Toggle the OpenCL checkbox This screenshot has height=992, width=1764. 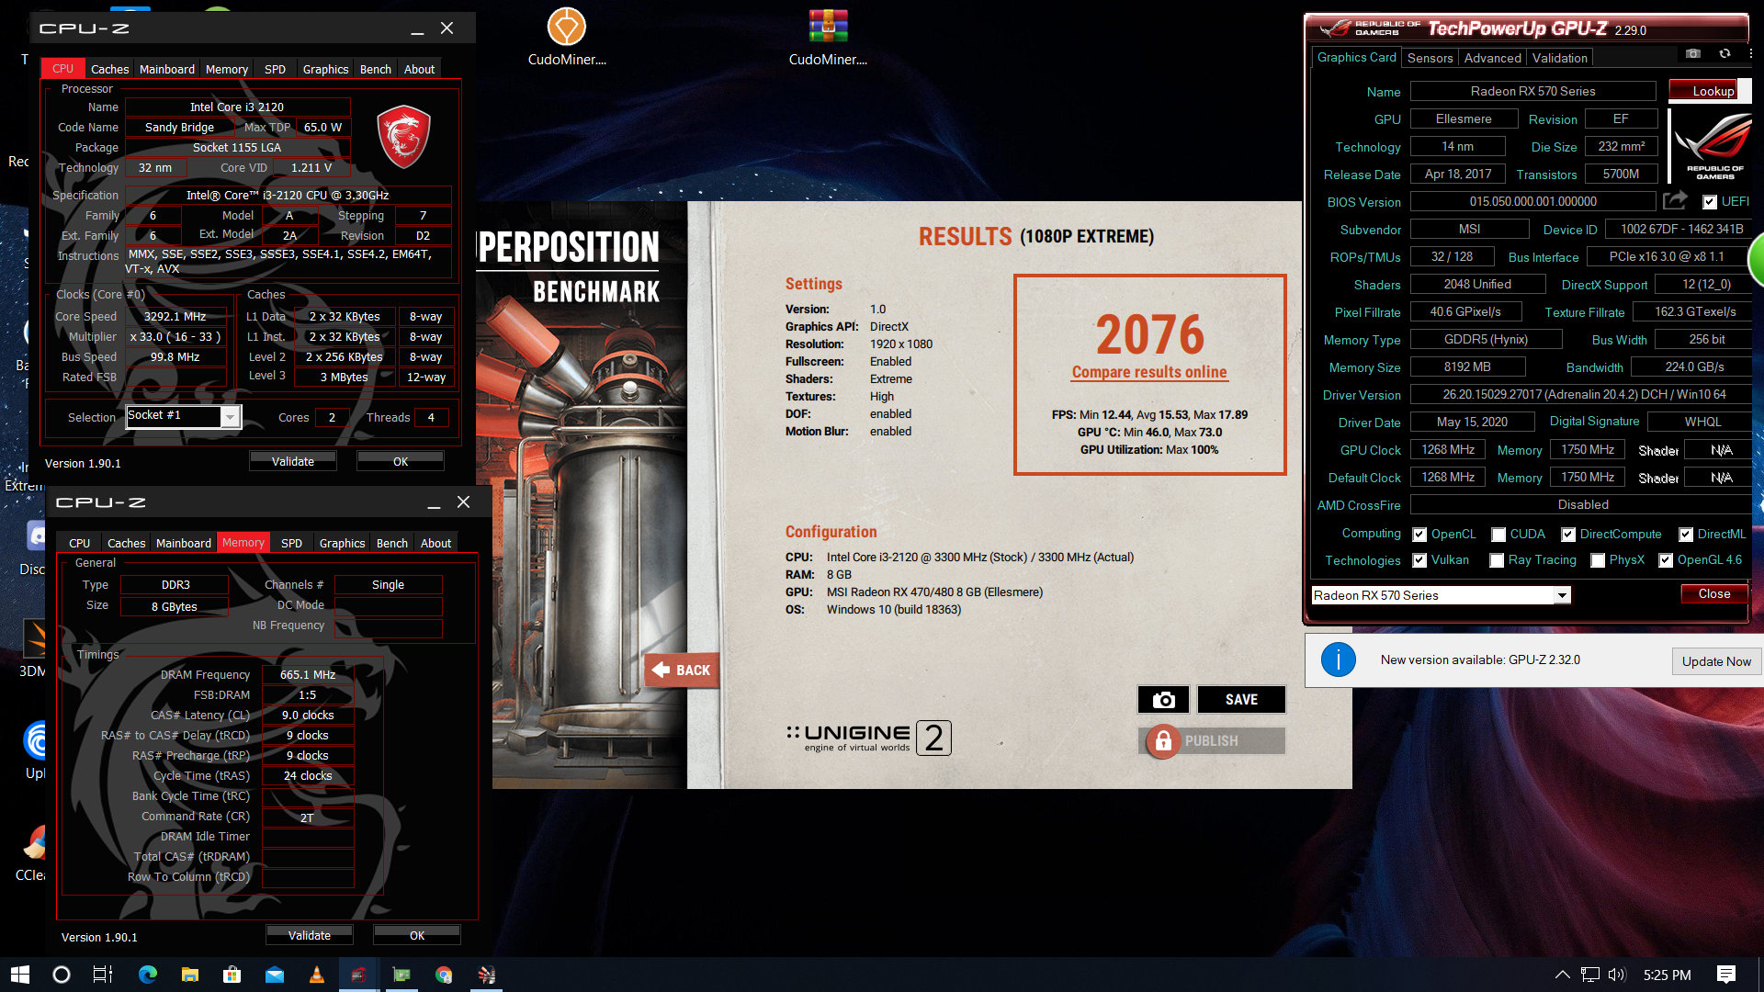pos(1419,535)
